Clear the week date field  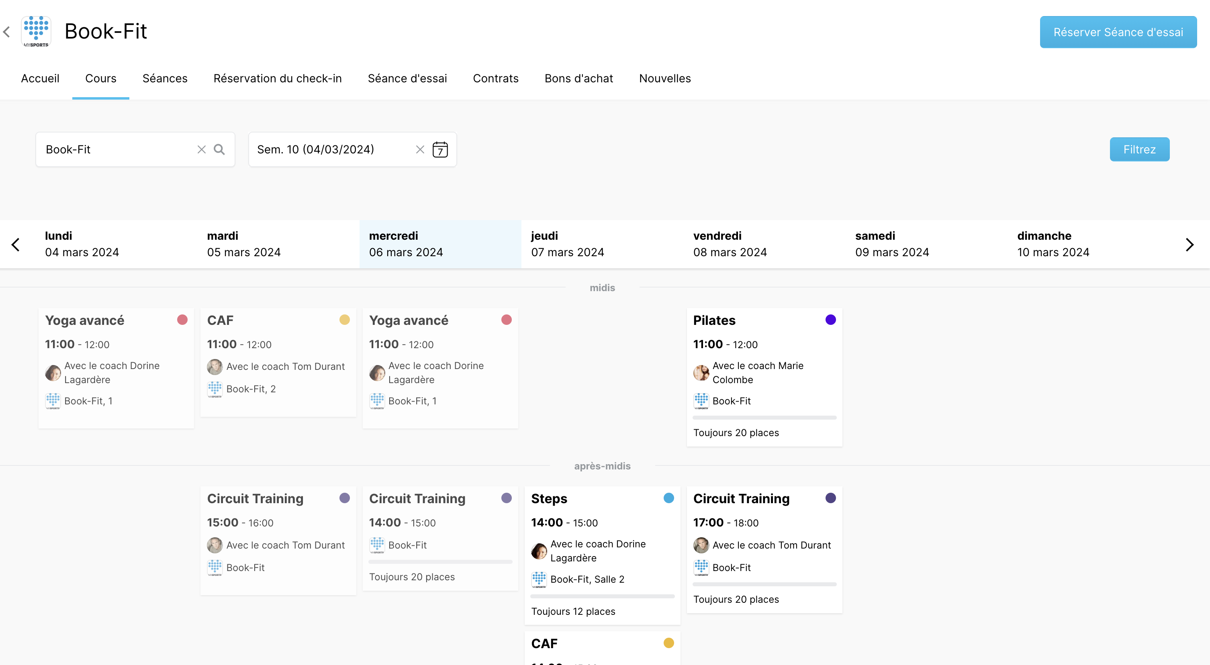420,149
